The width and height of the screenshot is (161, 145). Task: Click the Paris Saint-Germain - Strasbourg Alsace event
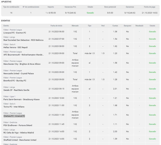(21, 99)
